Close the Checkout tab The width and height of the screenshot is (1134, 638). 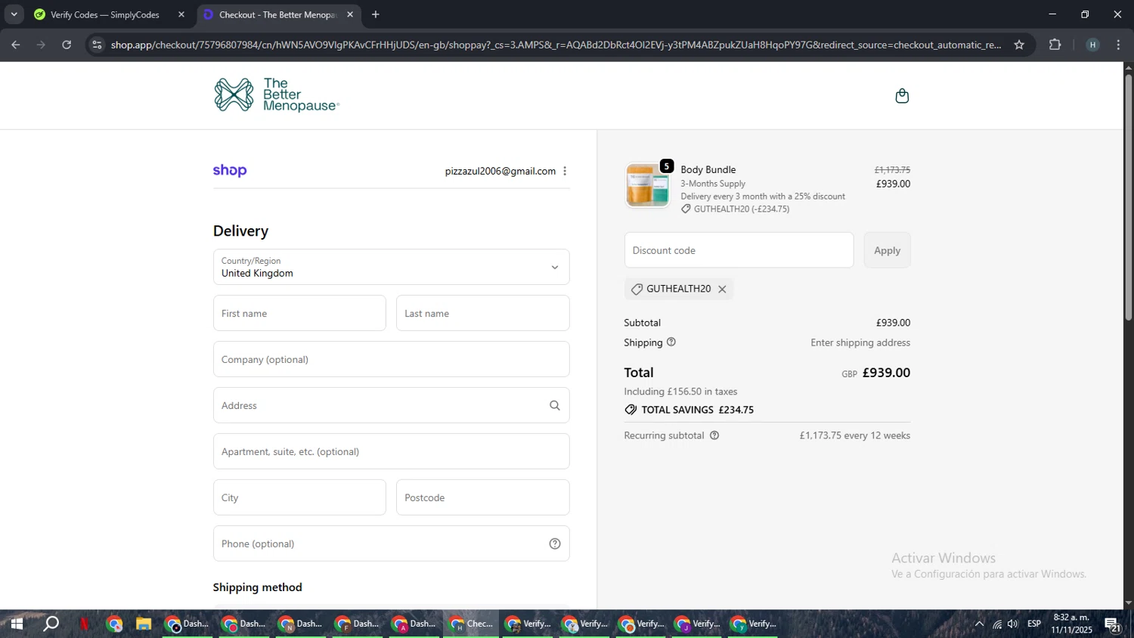350,14
